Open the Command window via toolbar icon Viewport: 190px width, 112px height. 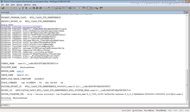pyautogui.click(x=53, y=8)
